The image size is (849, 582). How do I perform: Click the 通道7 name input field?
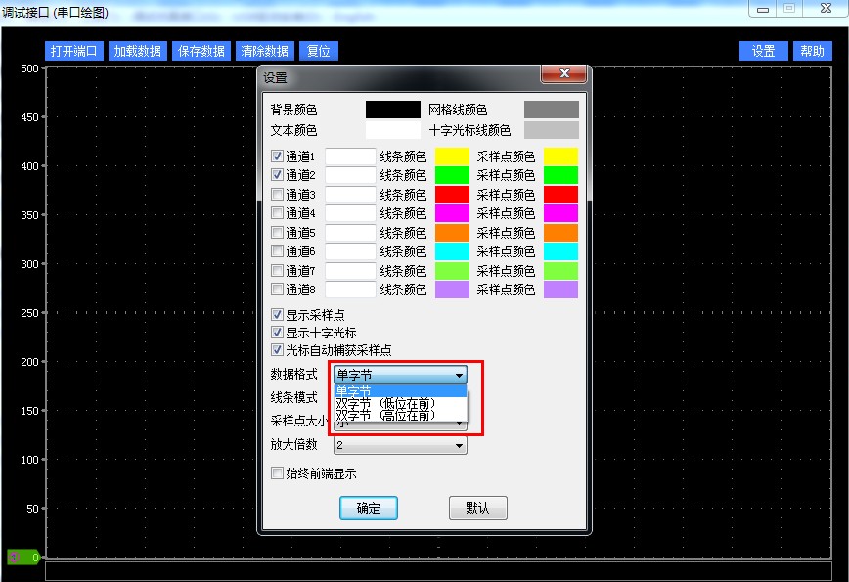click(x=350, y=270)
